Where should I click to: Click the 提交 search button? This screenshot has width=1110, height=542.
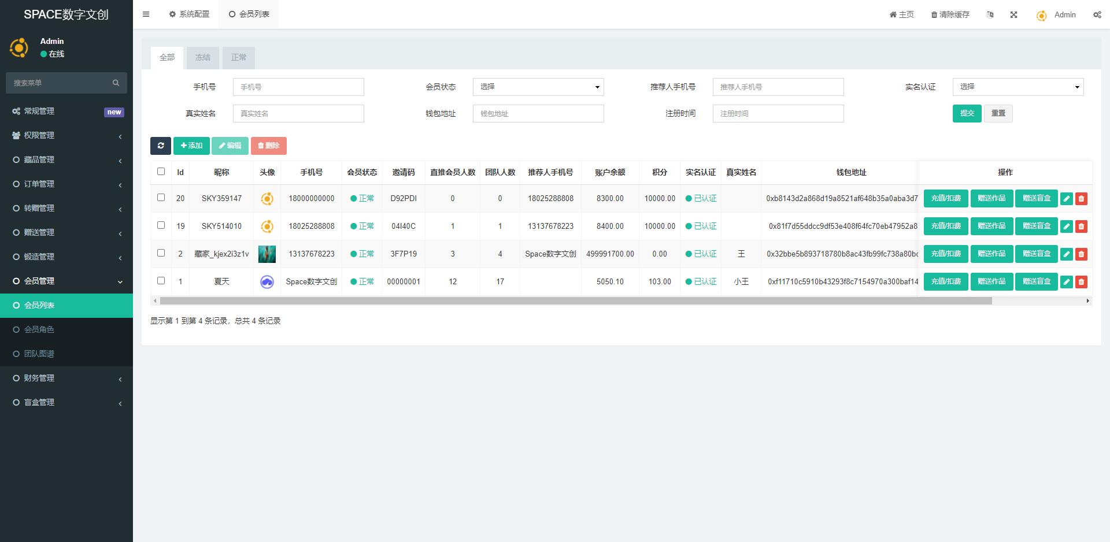pyautogui.click(x=967, y=114)
